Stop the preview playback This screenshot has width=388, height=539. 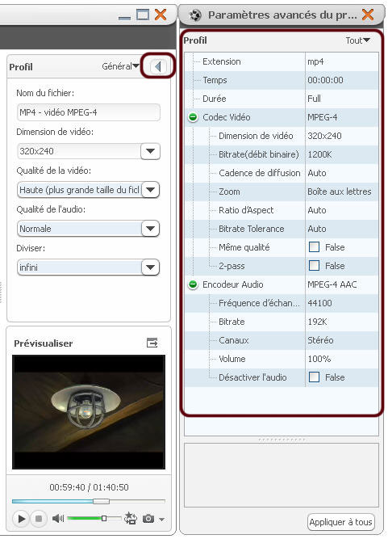(39, 518)
